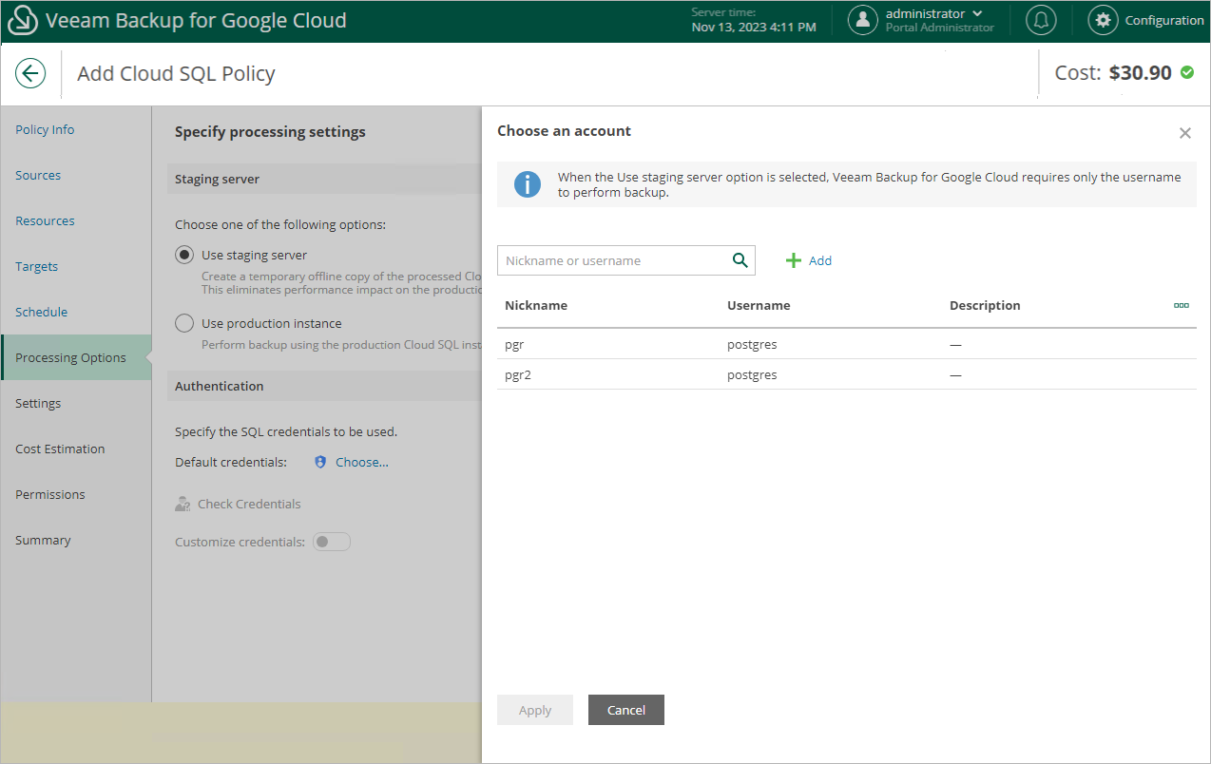Screen dimensions: 1211x764
Task: Click the search magnifier icon
Action: tap(740, 260)
